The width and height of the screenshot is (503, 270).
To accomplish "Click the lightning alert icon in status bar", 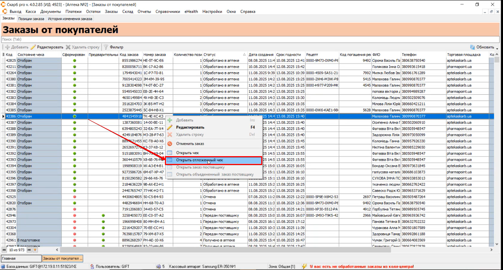I will point(305,266).
